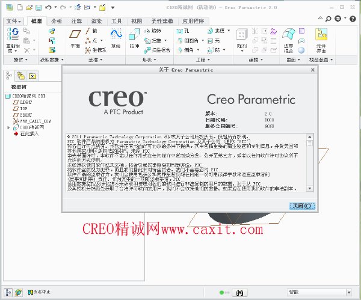Toggle the find binoculars button in status bar

pos(239,293)
